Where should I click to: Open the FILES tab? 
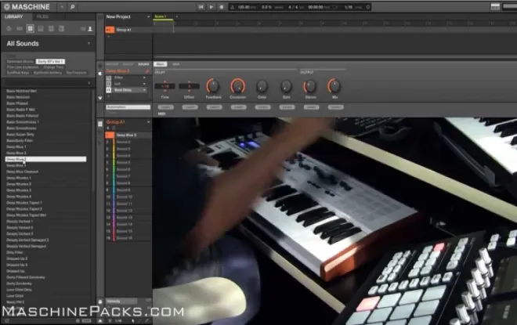[x=42, y=16]
